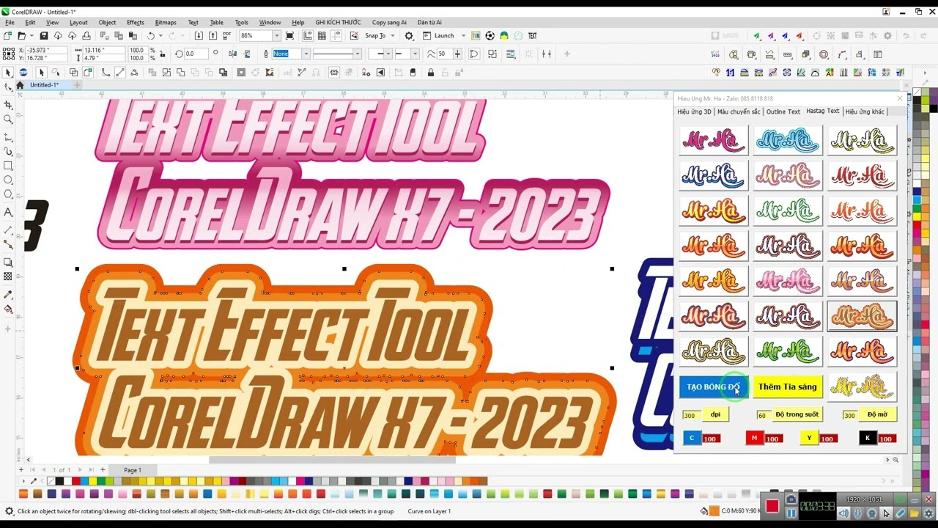Select the Freehand tool in toolbox
Screen dimensions: 938x528
8,137
